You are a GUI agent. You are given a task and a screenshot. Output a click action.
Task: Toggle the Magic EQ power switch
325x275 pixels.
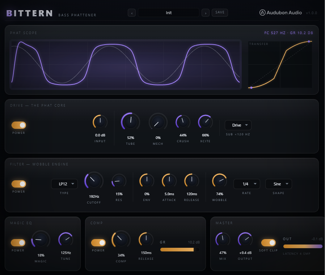(x=18, y=243)
